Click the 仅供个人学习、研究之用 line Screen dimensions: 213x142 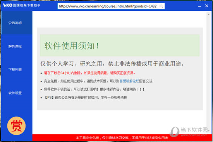click(112, 64)
